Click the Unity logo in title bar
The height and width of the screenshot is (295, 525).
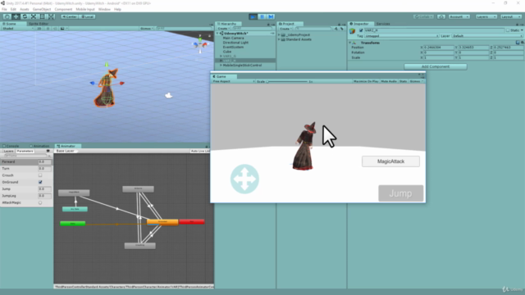click(2, 3)
